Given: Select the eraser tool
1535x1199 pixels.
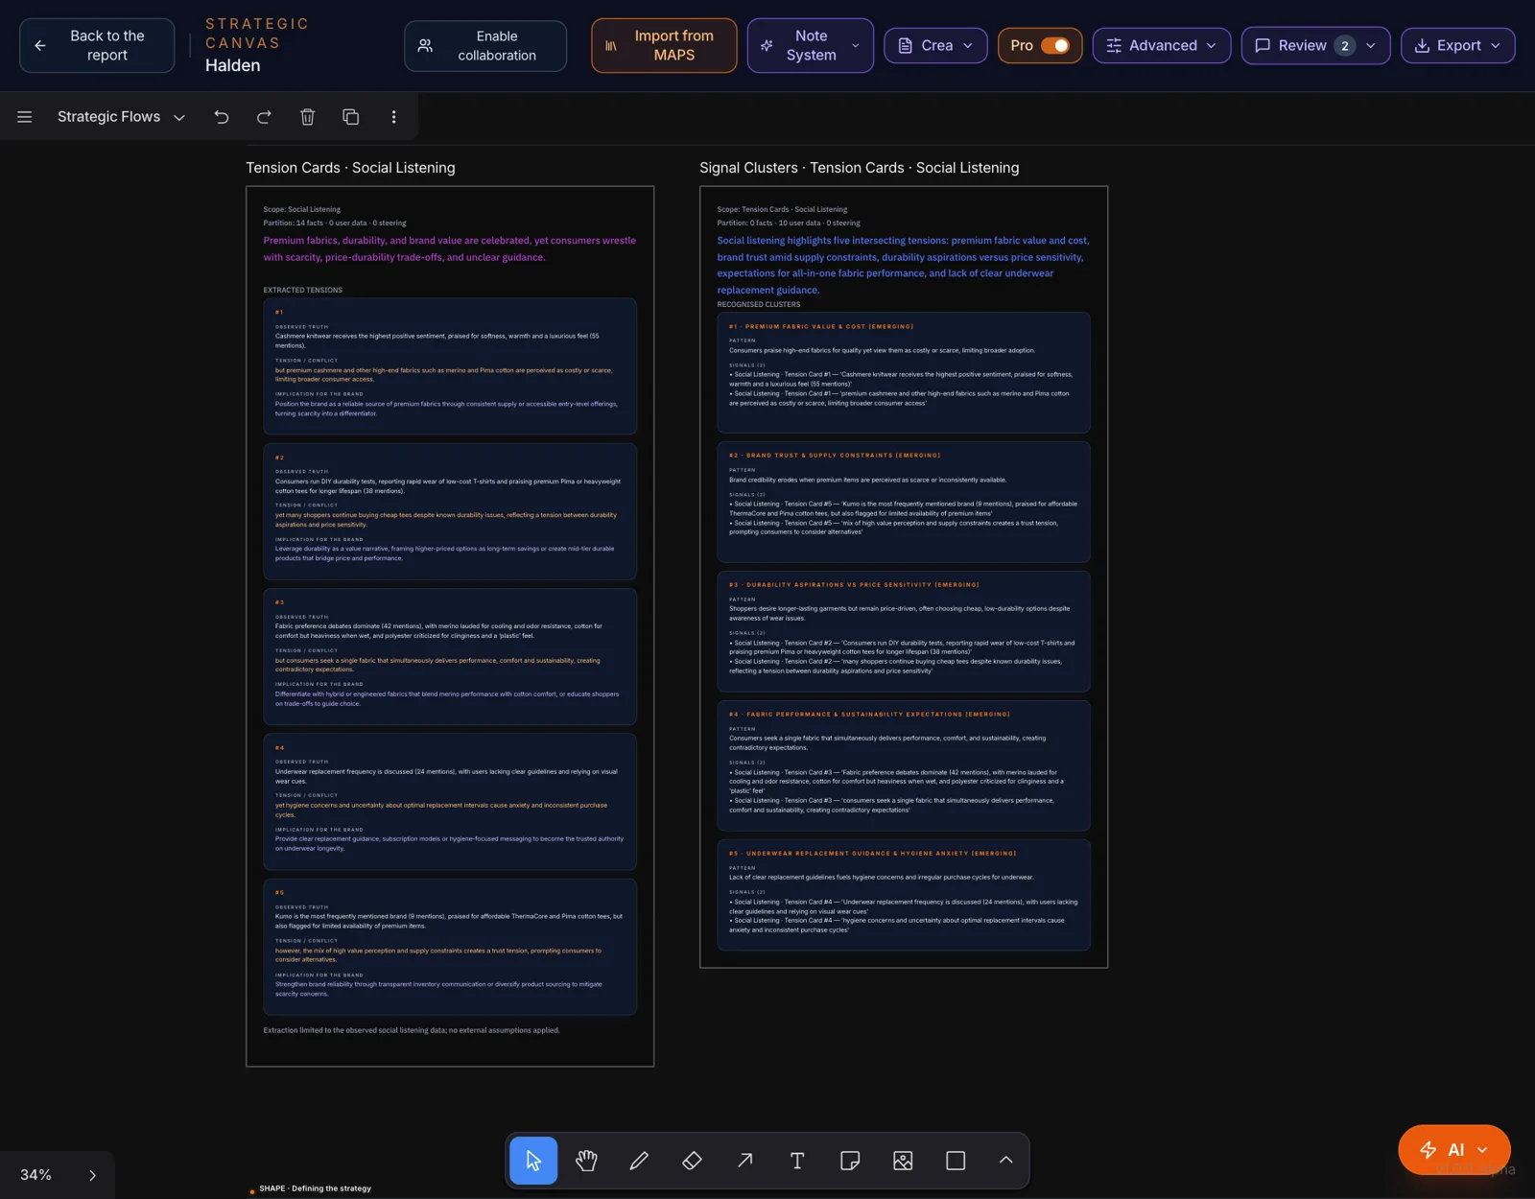Looking at the screenshot, I should 692,1161.
